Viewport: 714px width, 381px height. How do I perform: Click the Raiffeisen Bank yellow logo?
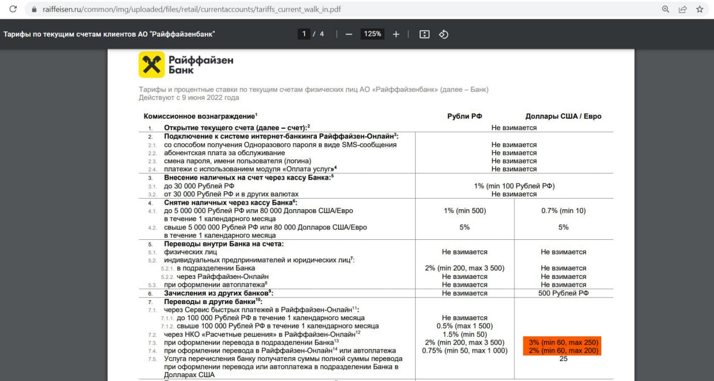152,65
